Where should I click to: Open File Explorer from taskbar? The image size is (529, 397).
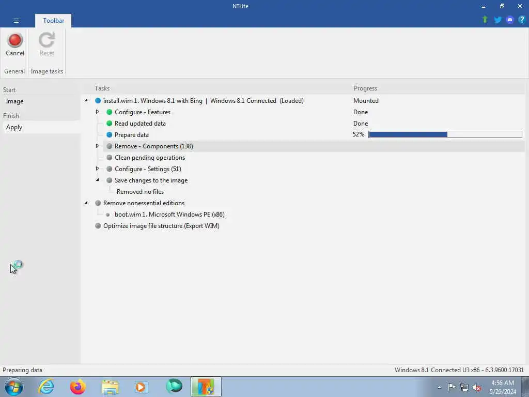click(110, 387)
